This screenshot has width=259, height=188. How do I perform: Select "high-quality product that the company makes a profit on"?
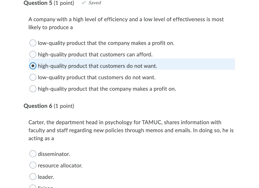pos(33,89)
